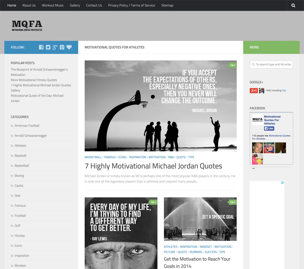Screen dimensions: 304x269
Task: Open Diet category
Action: coord(17,196)
